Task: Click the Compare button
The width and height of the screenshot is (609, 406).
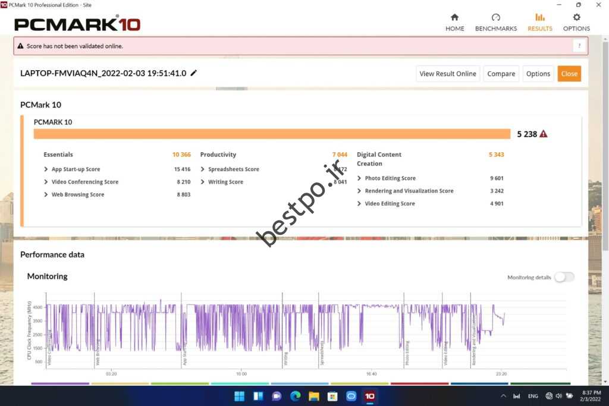Action: point(501,74)
